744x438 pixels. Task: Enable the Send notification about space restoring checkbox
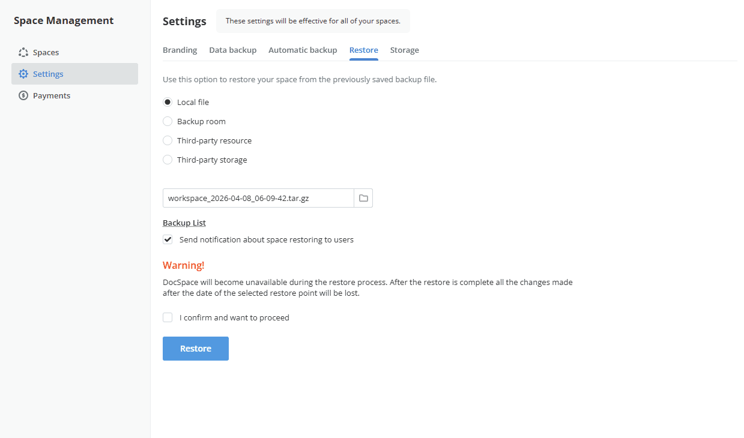[x=168, y=239]
